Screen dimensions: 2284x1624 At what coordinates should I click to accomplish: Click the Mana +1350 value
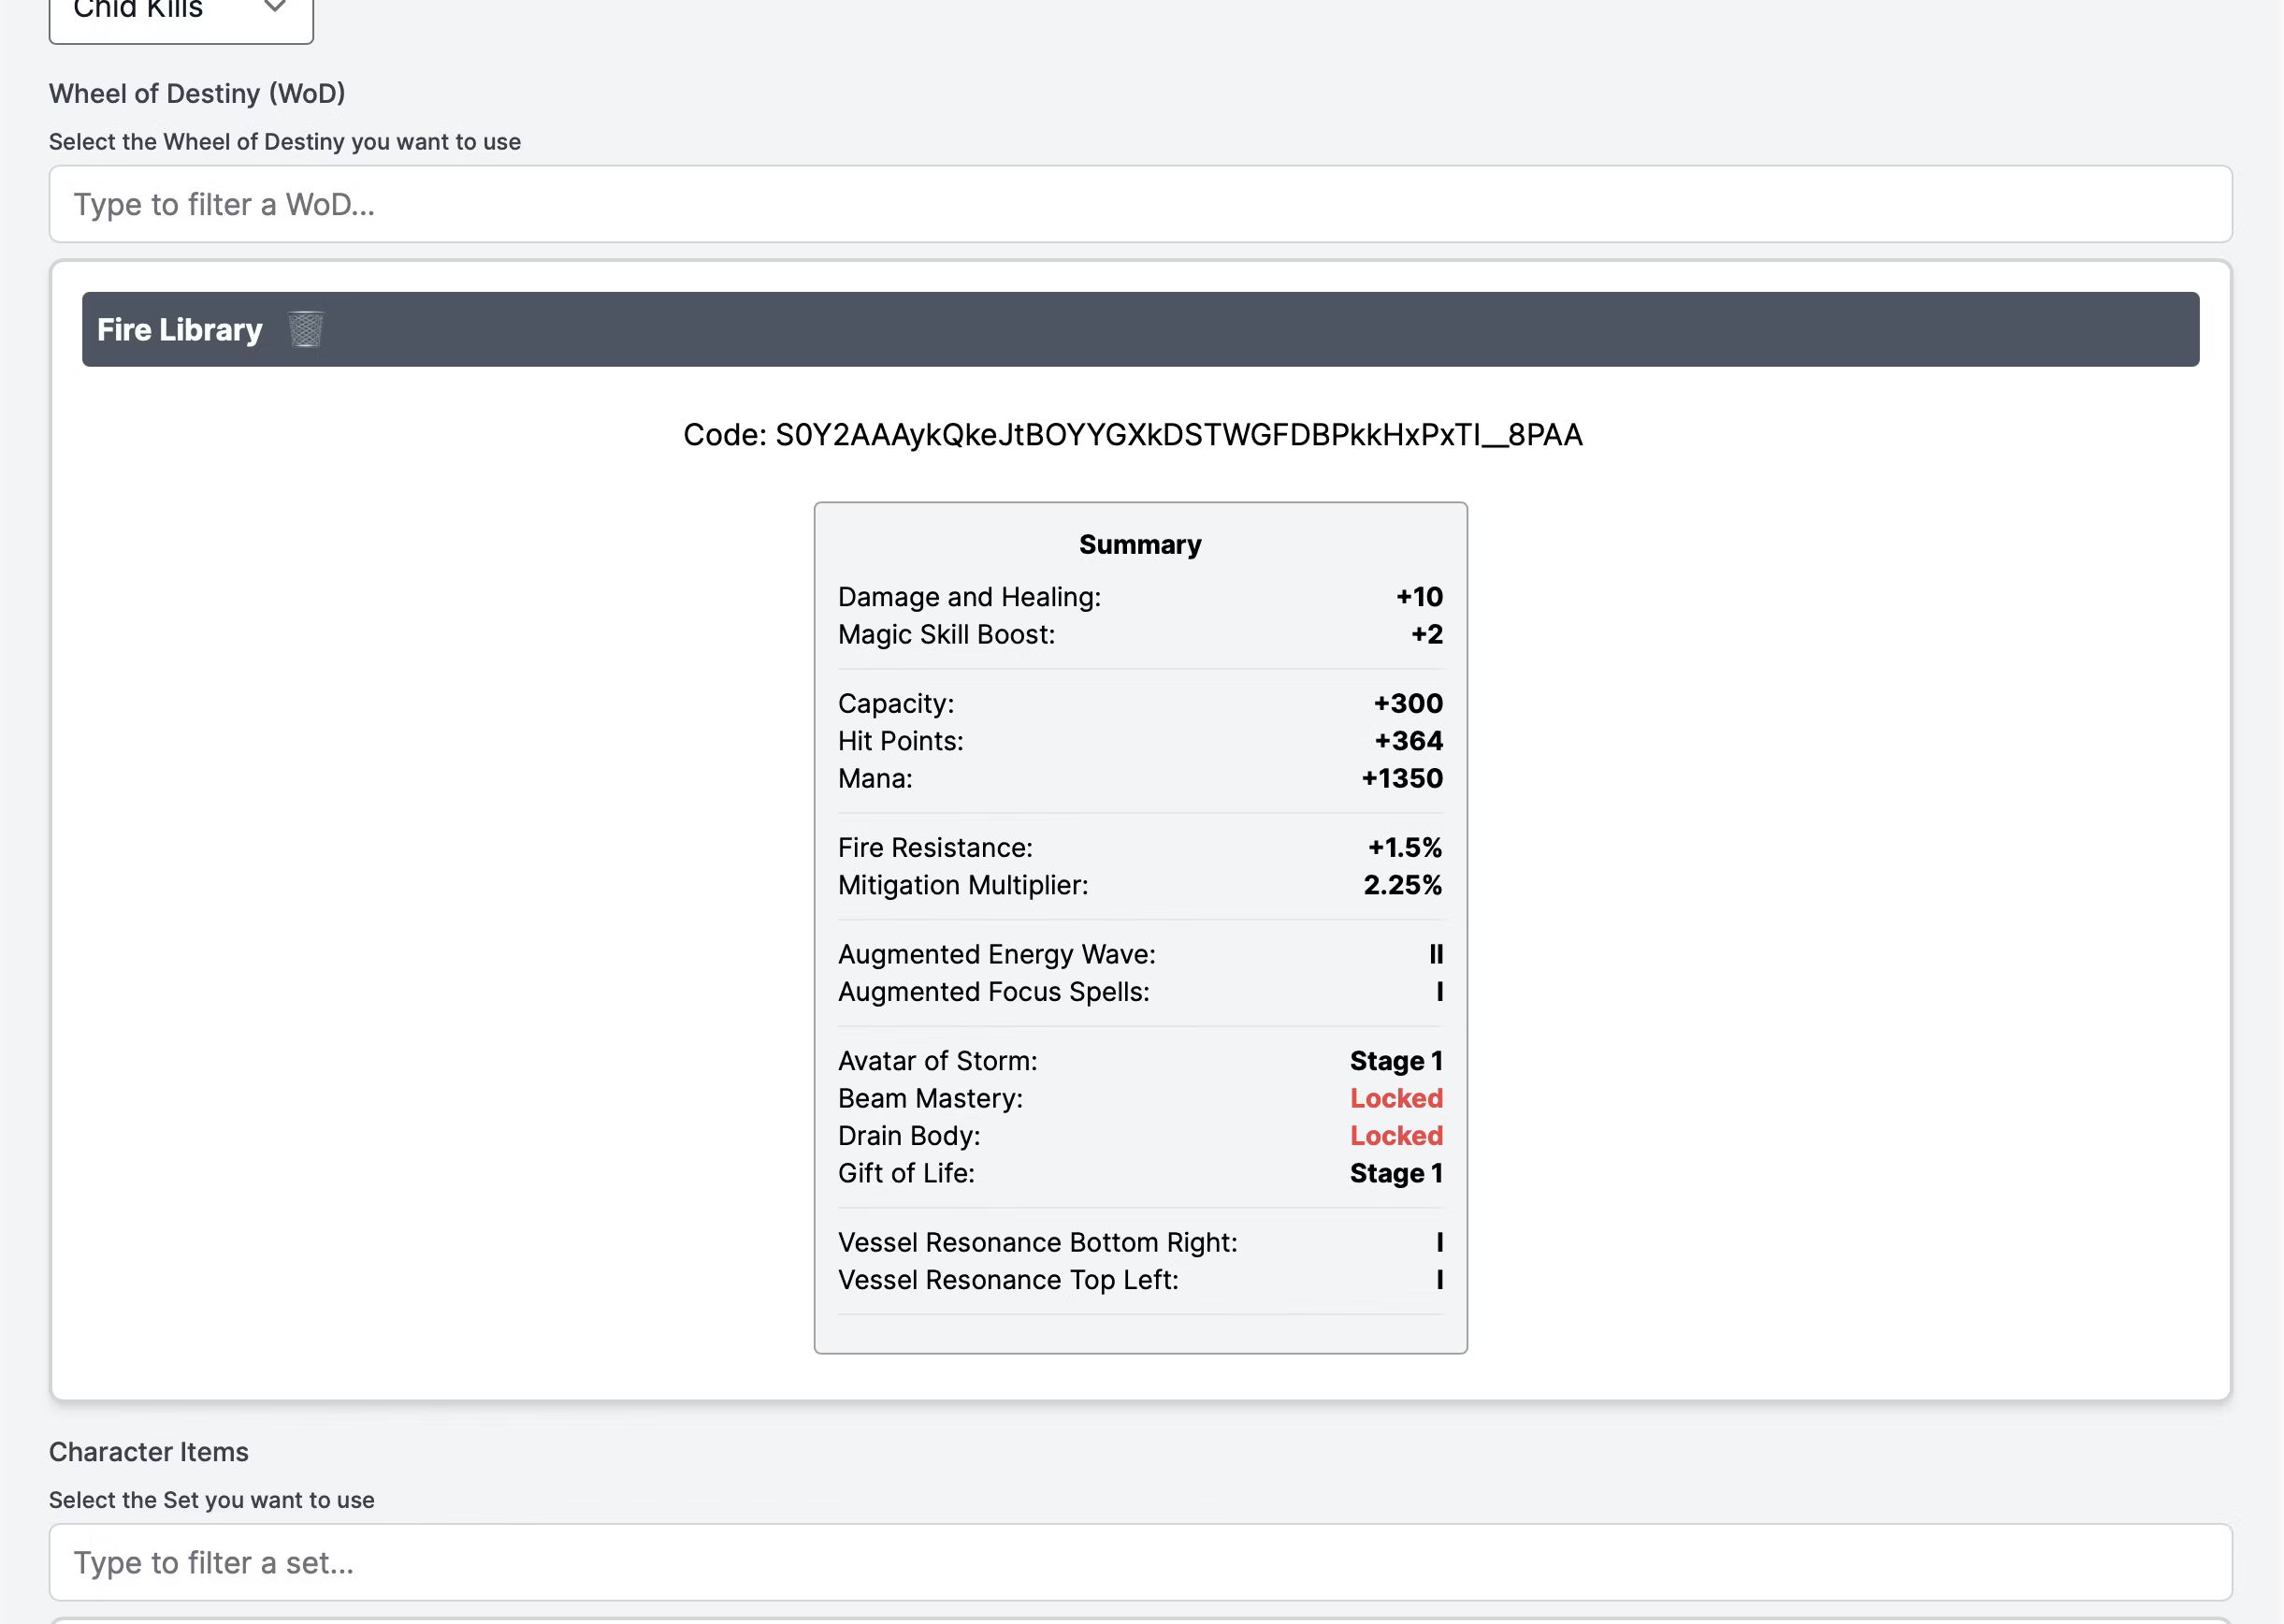point(1401,778)
